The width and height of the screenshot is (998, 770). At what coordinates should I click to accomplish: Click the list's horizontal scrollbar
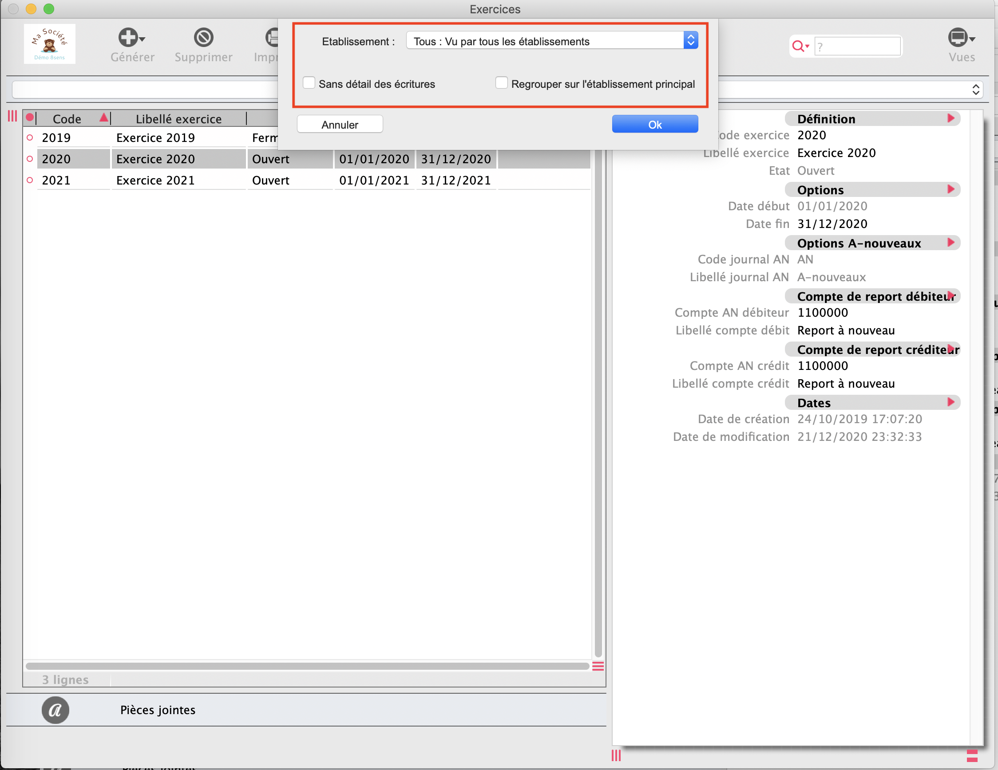click(307, 666)
